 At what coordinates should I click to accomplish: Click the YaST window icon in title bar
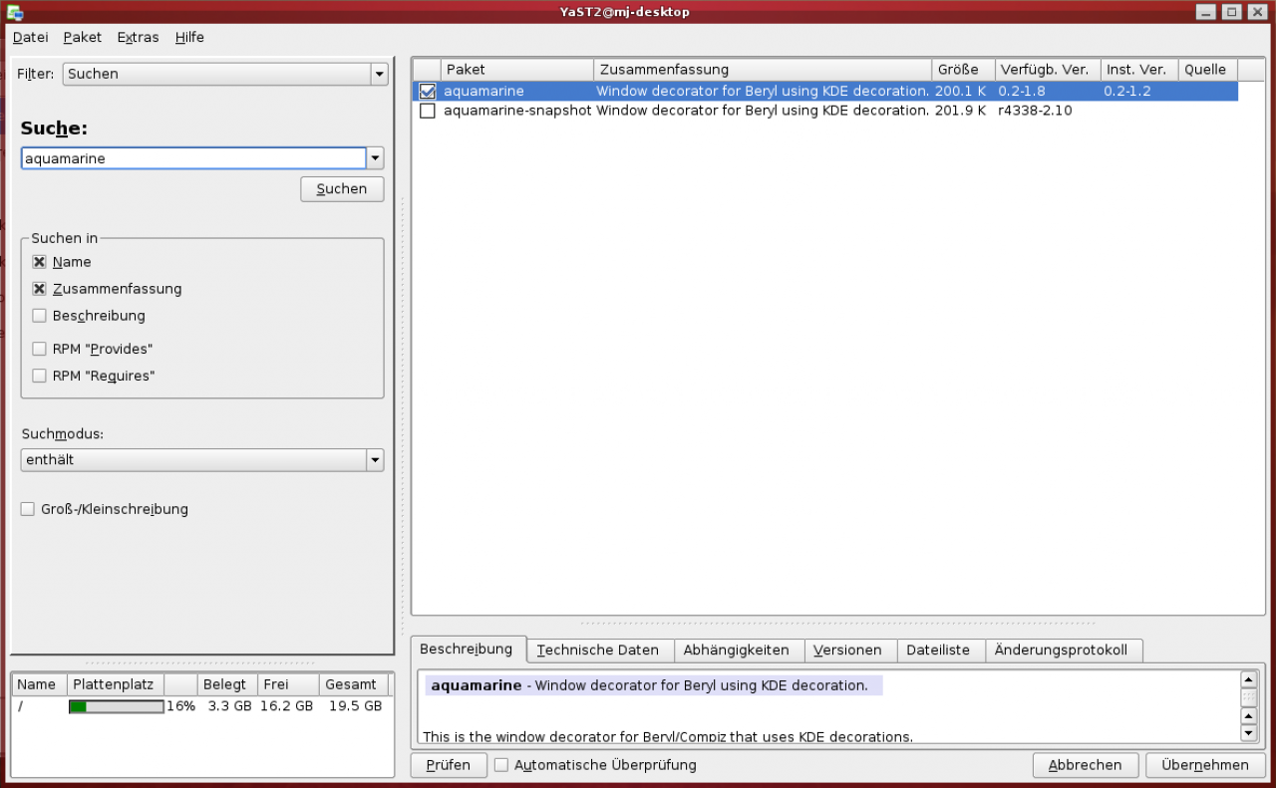(x=15, y=12)
